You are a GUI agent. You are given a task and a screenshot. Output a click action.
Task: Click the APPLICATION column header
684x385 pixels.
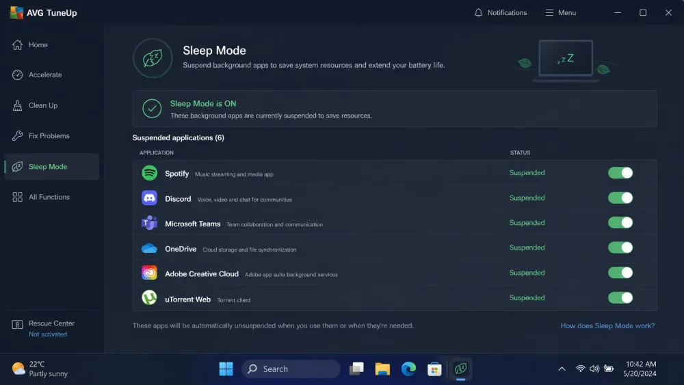(x=156, y=152)
